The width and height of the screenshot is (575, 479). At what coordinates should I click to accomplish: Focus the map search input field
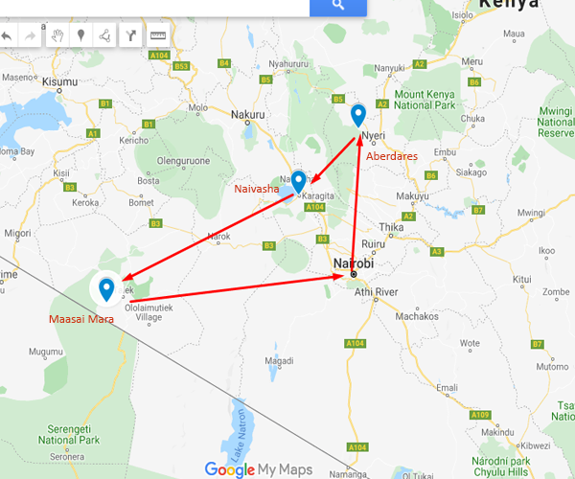[x=154, y=8]
